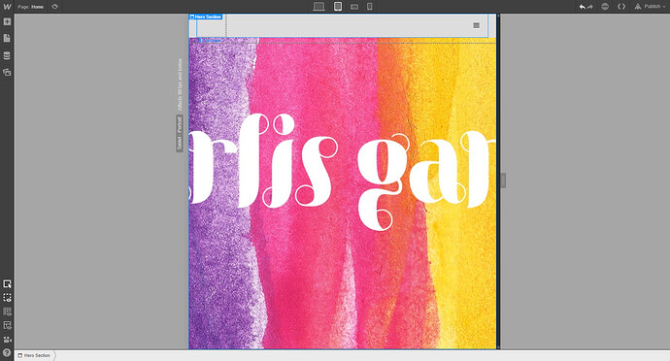
Task: Switch to desktop breakpoint view
Action: point(318,7)
